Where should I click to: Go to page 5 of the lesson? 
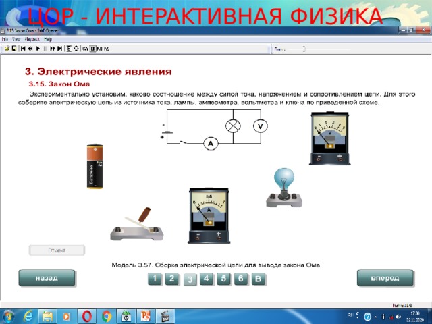tap(223, 279)
